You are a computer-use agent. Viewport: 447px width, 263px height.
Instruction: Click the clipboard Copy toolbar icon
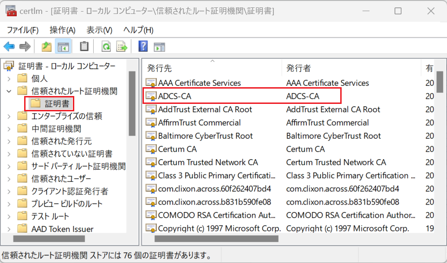84,46
